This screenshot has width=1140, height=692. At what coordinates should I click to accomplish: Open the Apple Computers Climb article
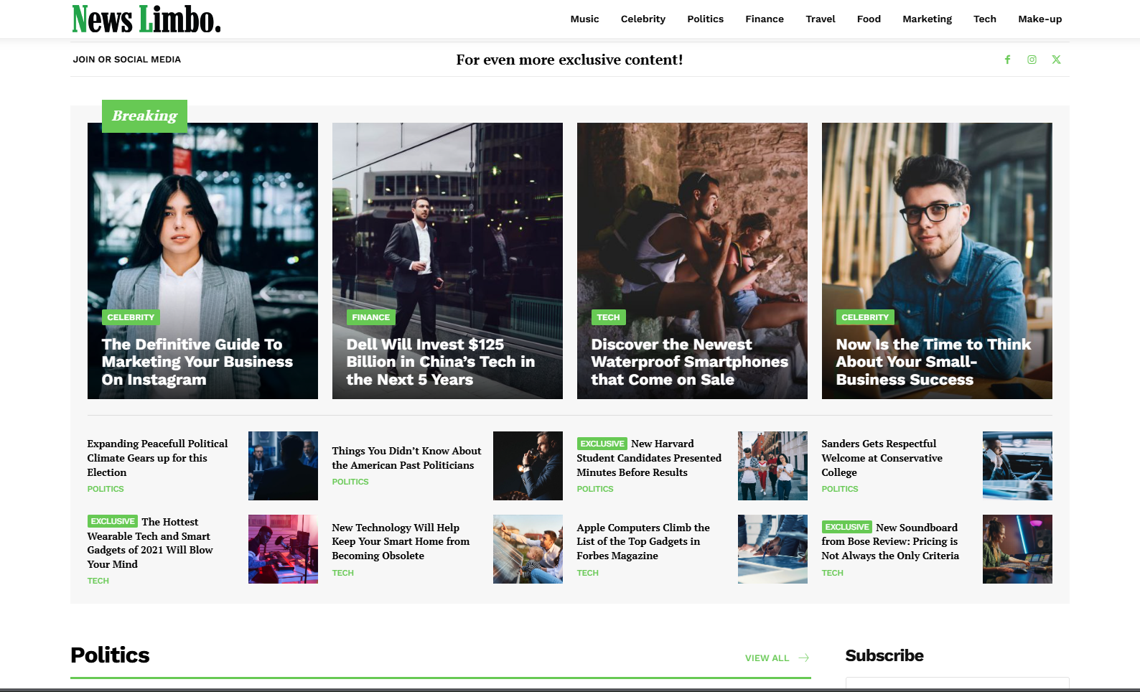[x=643, y=541]
